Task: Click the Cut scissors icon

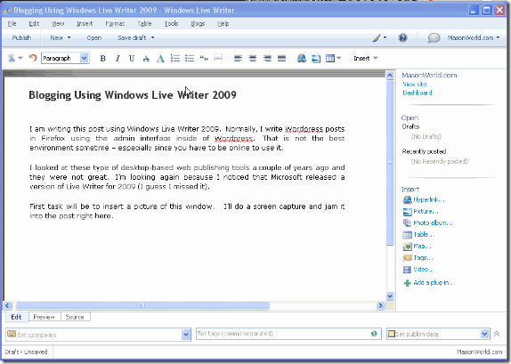Action: point(12,59)
